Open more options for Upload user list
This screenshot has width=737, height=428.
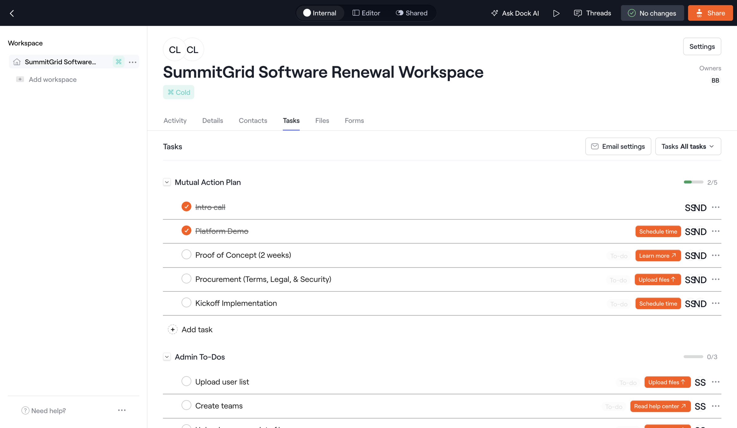pyautogui.click(x=716, y=382)
